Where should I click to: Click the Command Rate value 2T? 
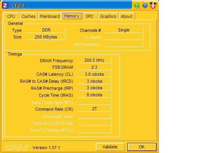(x=95, y=109)
